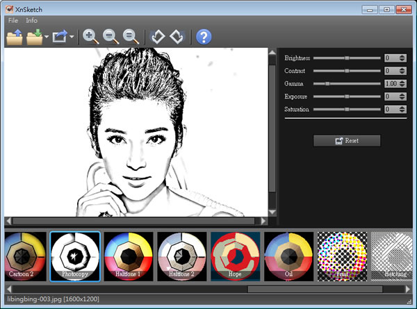Image resolution: width=417 pixels, height=309 pixels.
Task: Select the Hope effect thumbnail
Action: (x=235, y=255)
